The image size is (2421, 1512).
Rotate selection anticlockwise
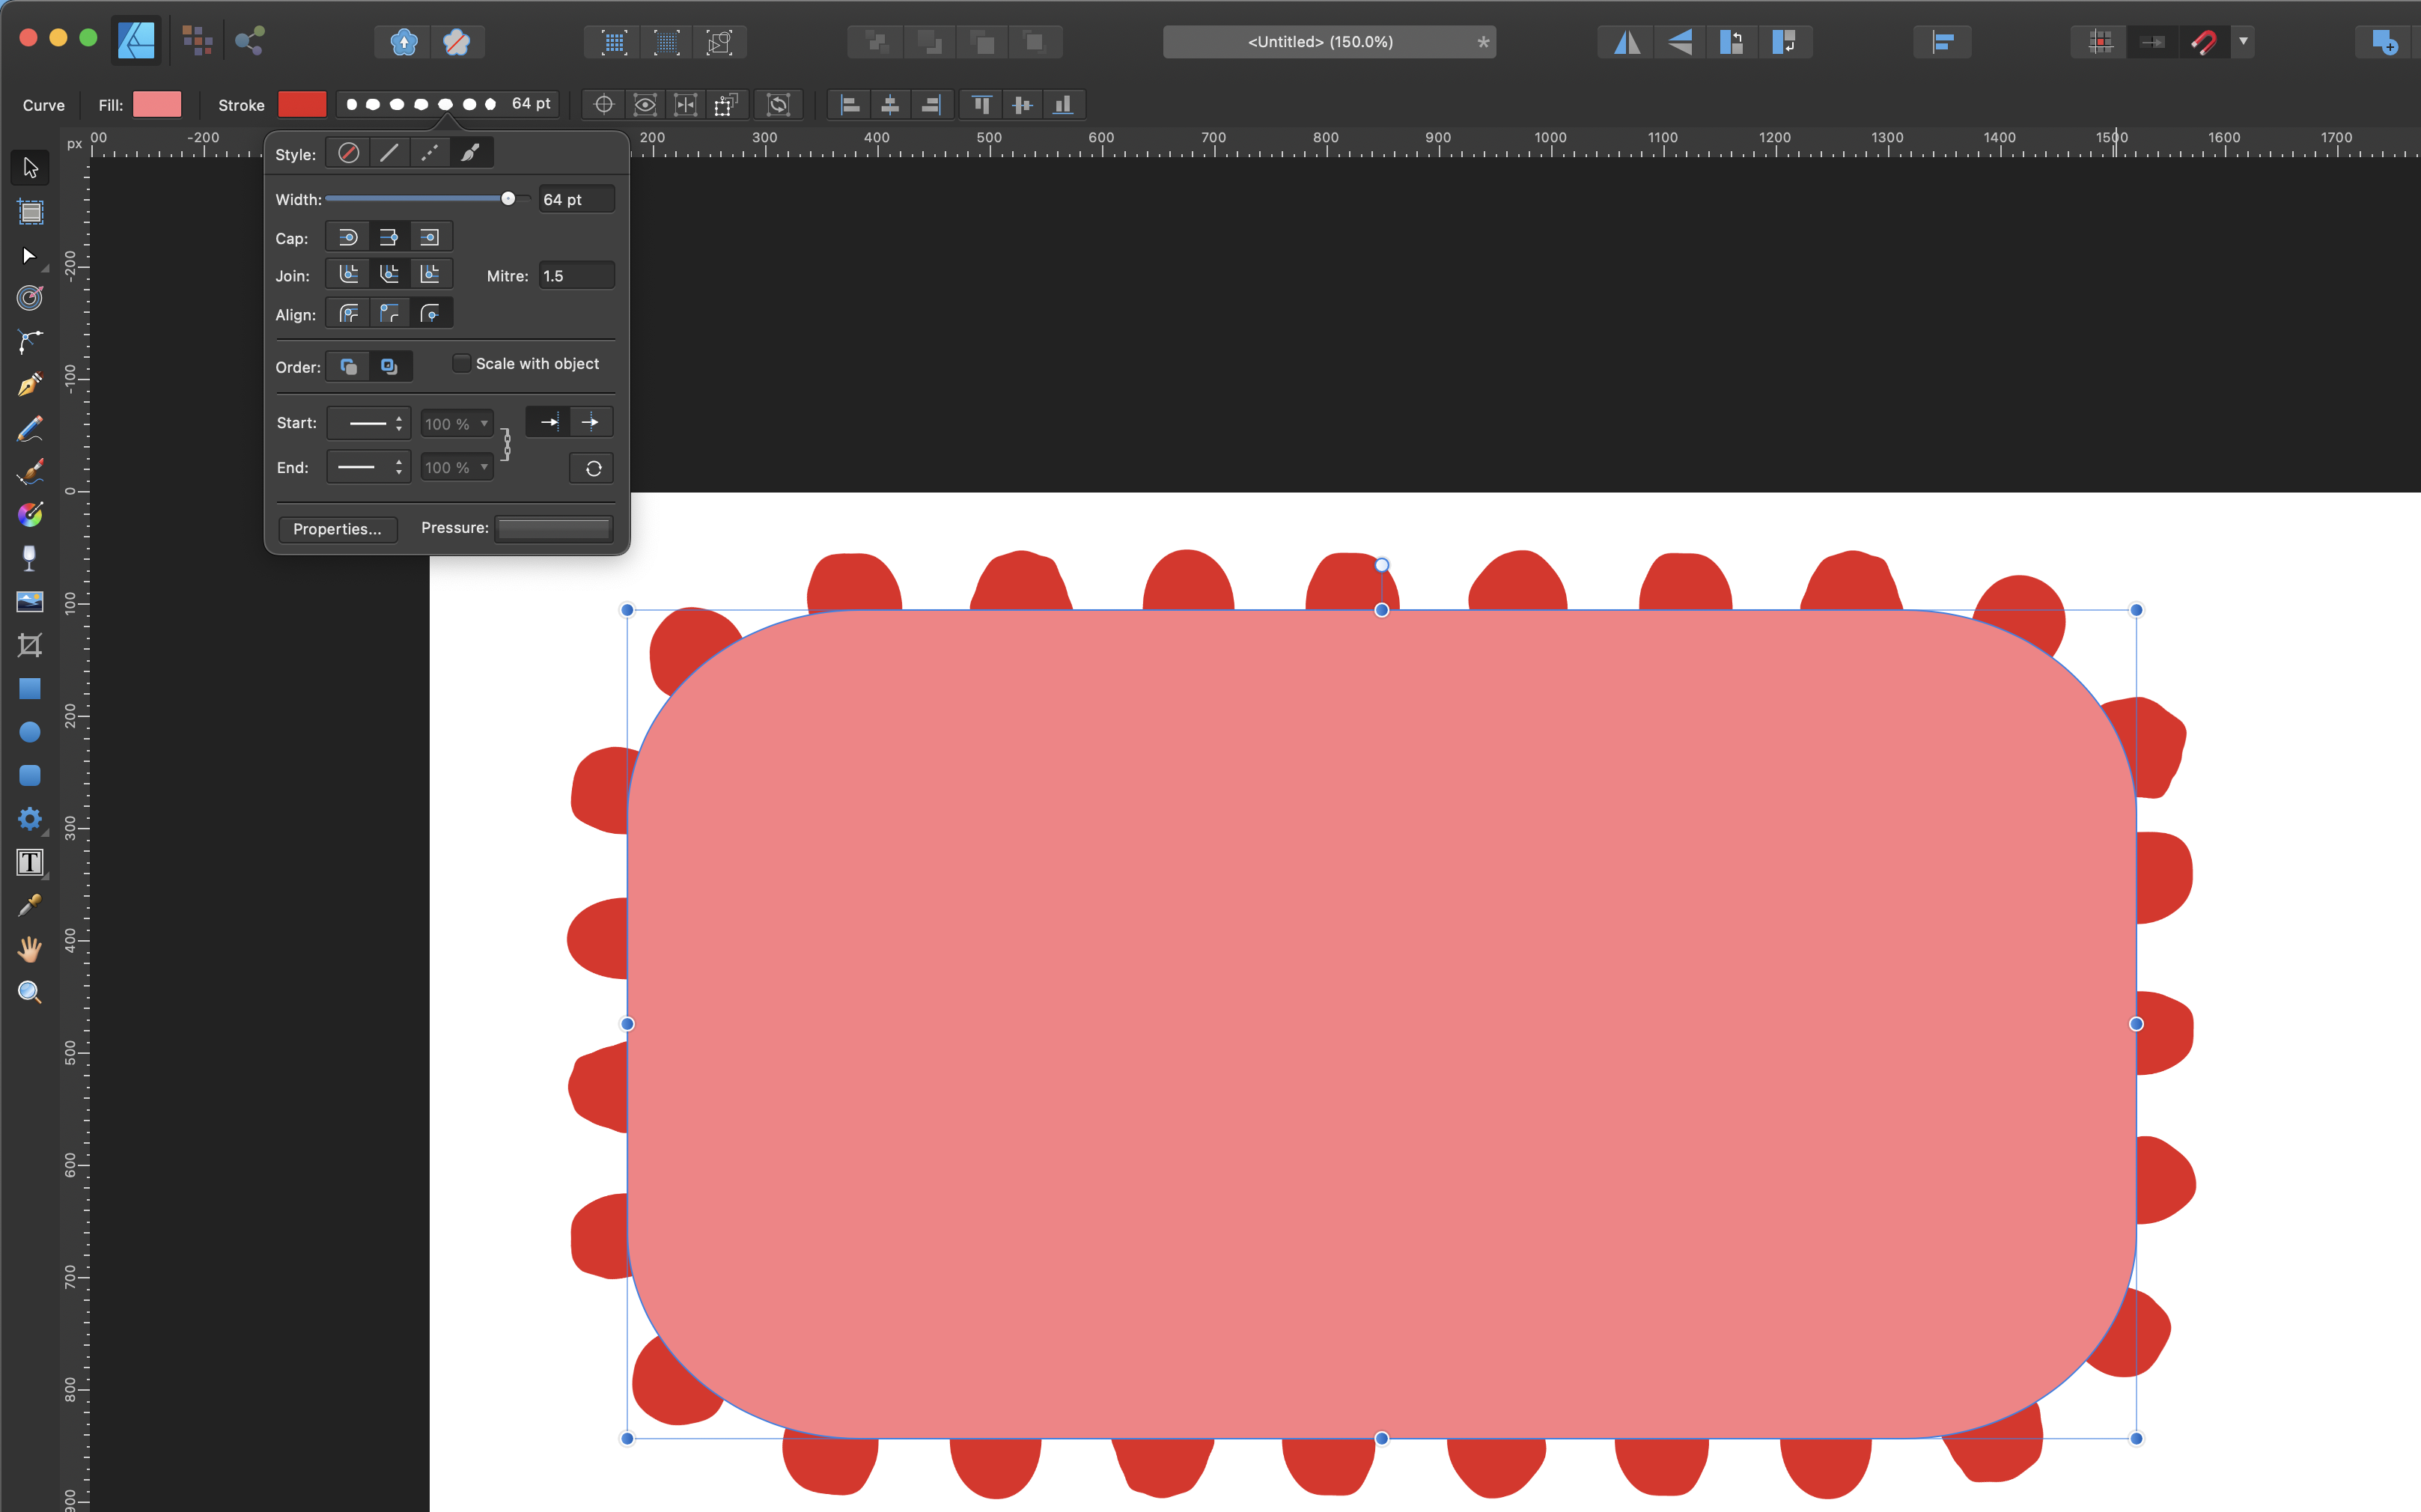click(1732, 42)
